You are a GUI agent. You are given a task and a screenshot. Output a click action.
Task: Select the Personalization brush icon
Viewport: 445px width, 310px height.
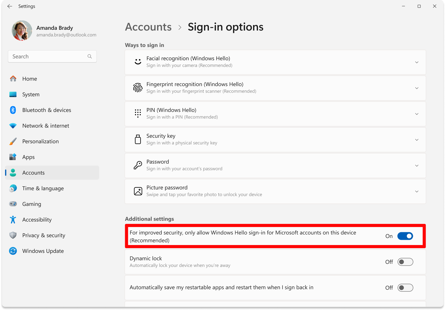(13, 141)
